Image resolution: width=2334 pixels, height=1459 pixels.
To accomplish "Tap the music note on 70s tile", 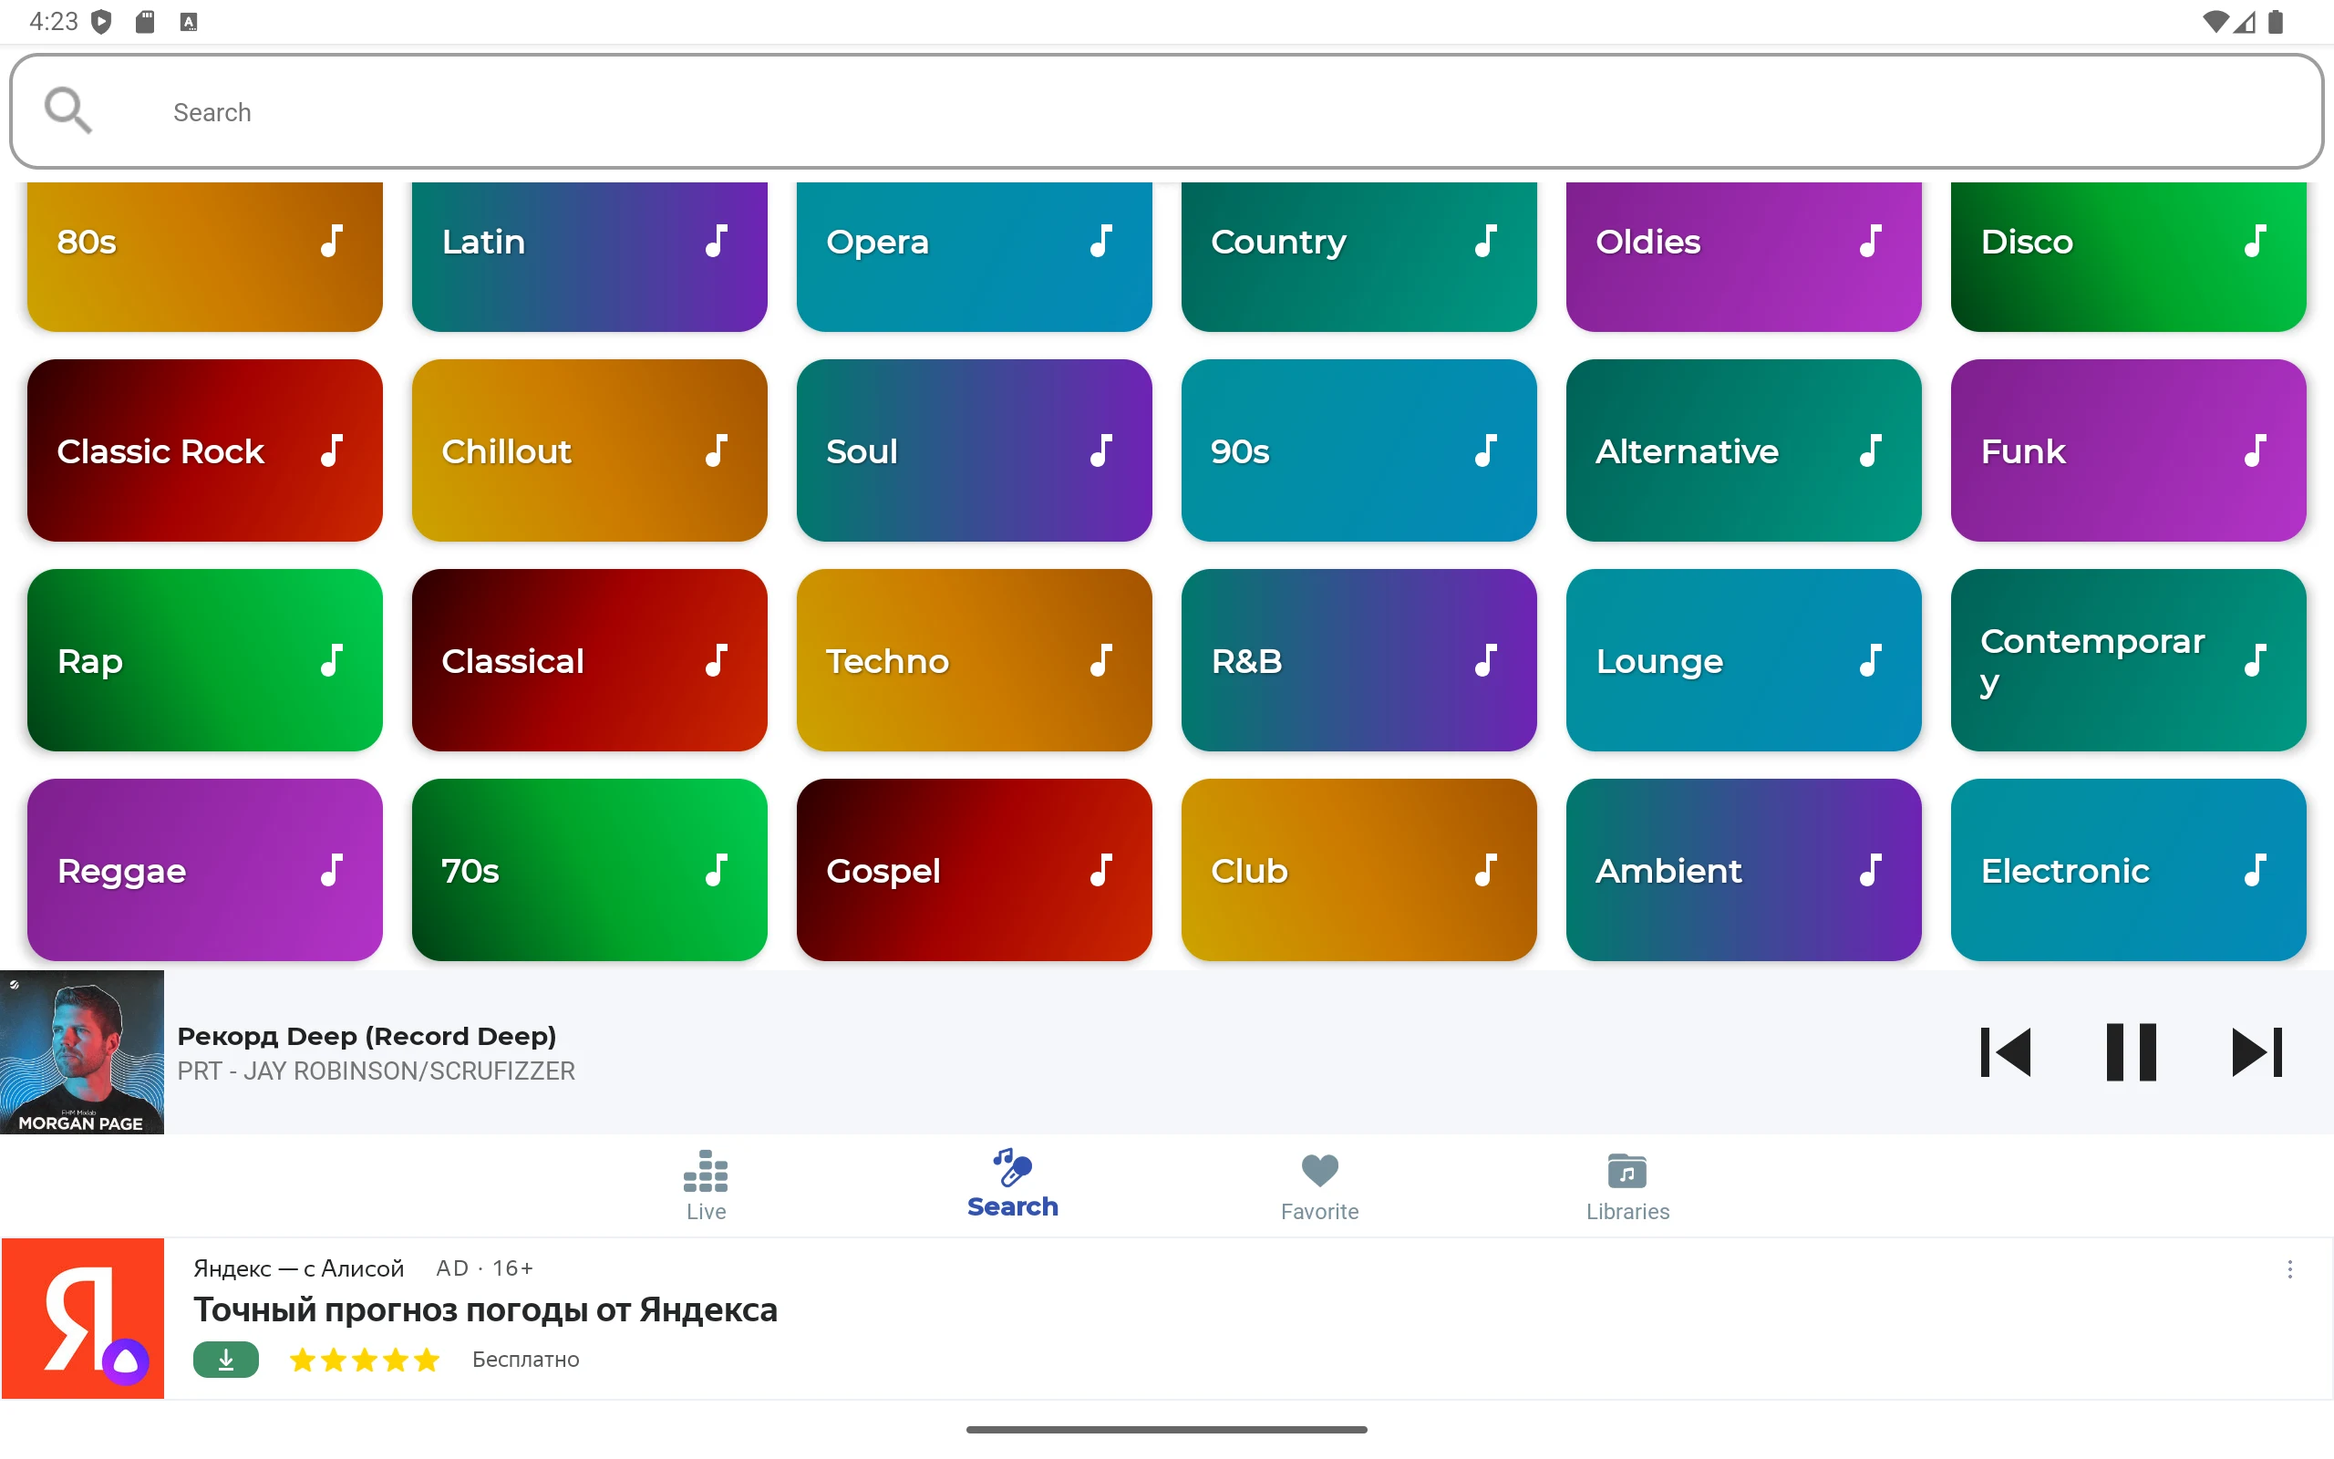I will (x=717, y=869).
